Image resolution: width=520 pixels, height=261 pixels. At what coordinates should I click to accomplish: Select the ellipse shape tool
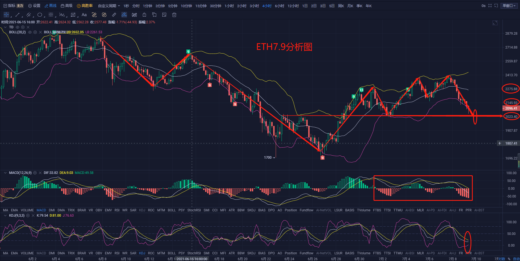tap(40, 15)
